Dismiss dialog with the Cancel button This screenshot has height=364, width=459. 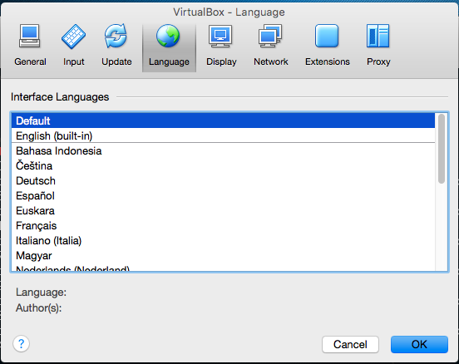point(350,344)
